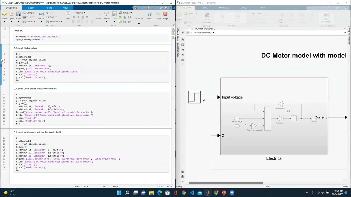Click the sim(topModel) line in section 1
The height and width of the screenshot is (197, 351).
pos(25,57)
